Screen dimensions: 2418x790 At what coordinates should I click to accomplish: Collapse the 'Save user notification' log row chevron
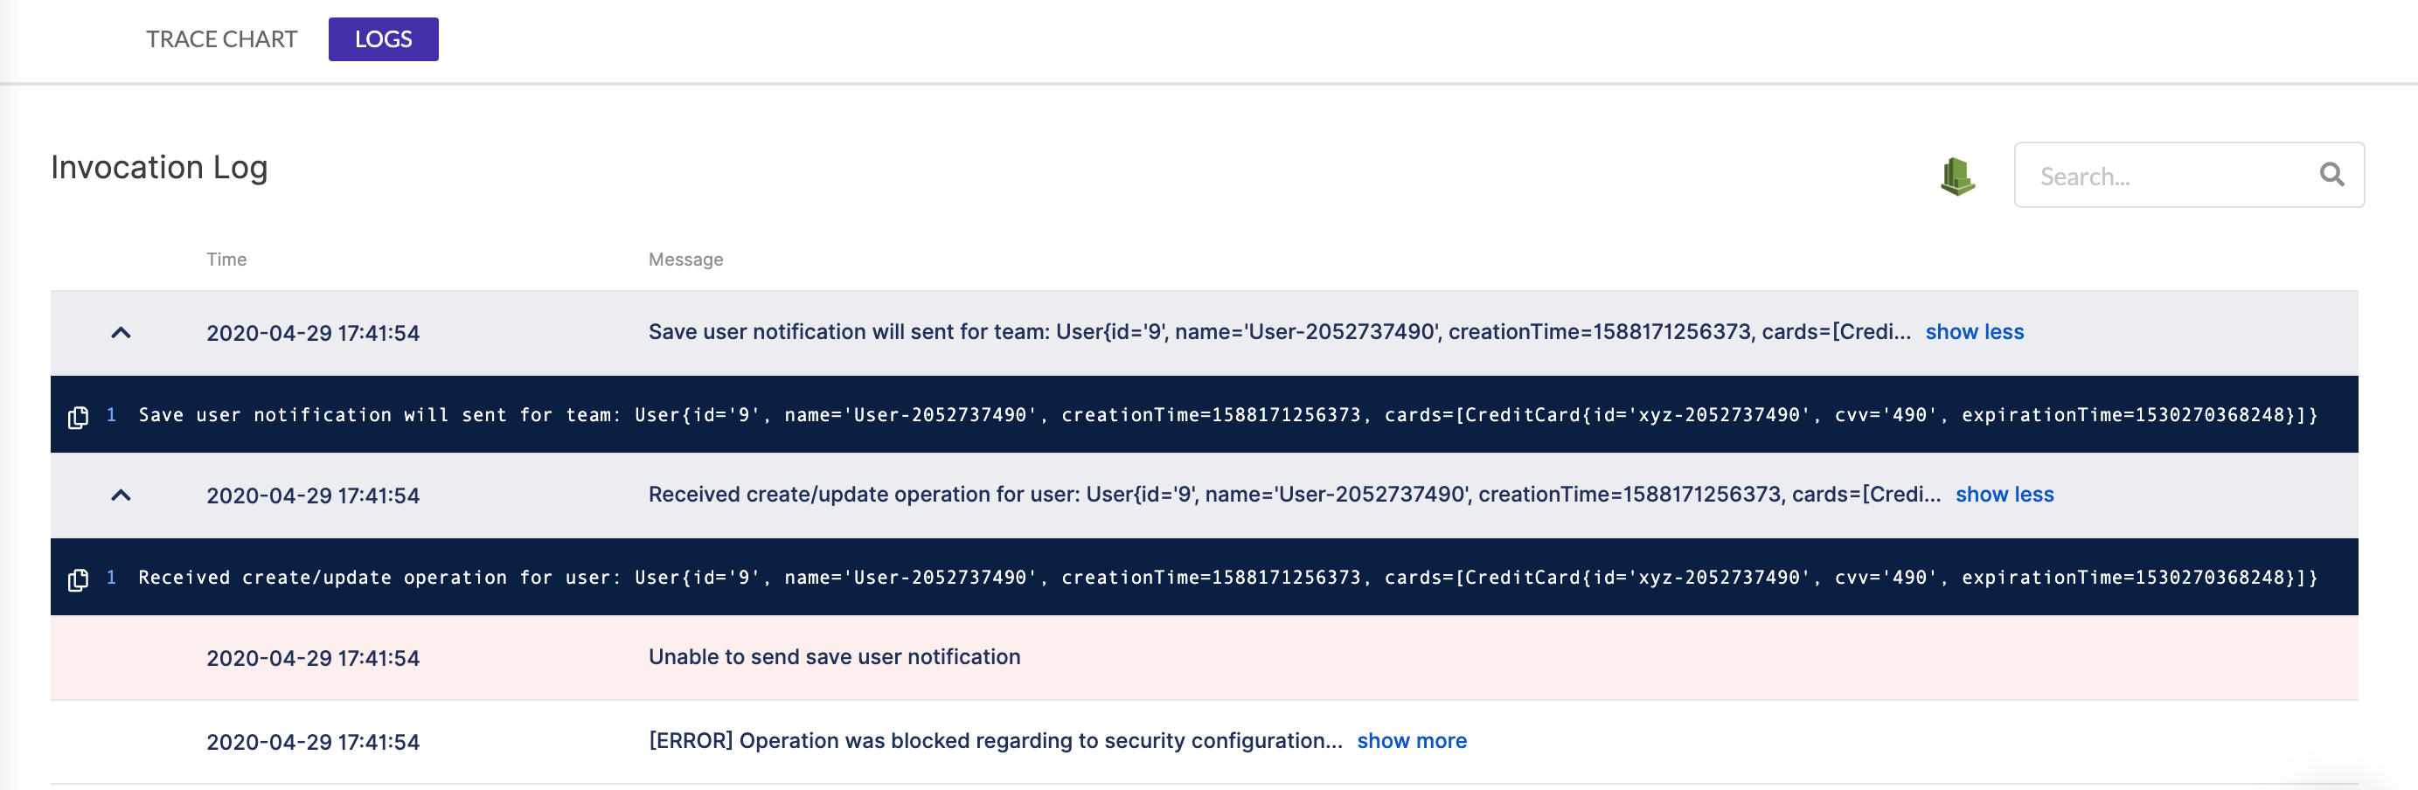click(x=122, y=333)
